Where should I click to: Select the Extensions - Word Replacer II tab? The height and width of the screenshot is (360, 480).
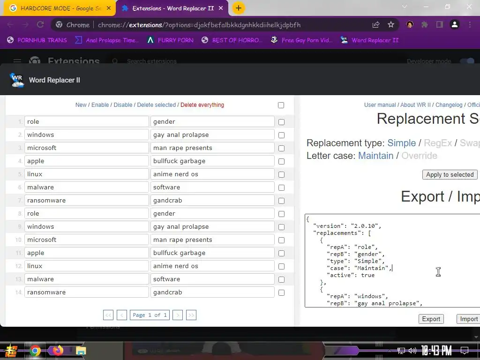[x=172, y=8]
